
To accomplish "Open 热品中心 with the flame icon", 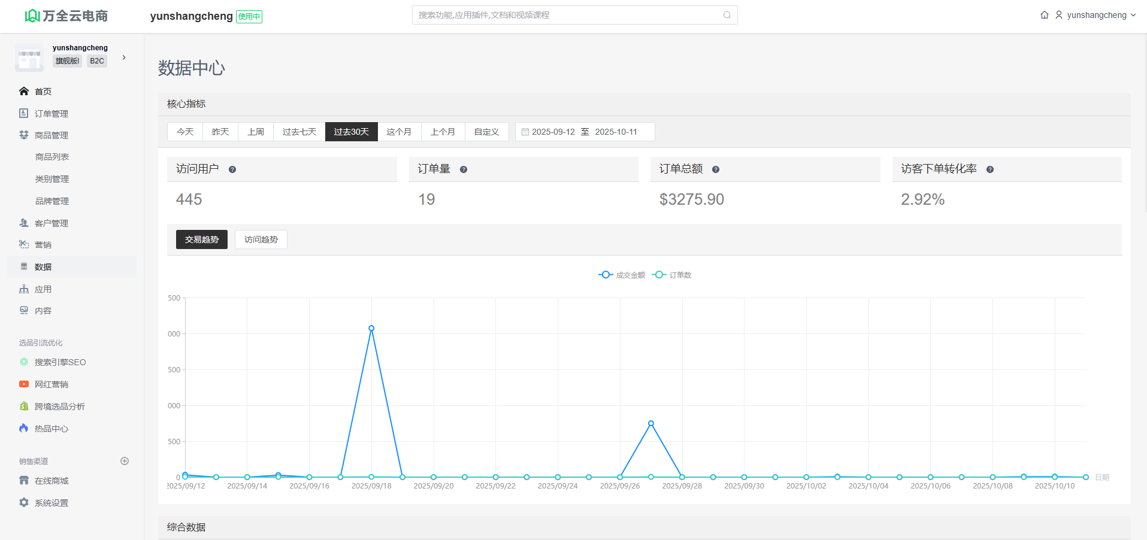I will pos(52,429).
